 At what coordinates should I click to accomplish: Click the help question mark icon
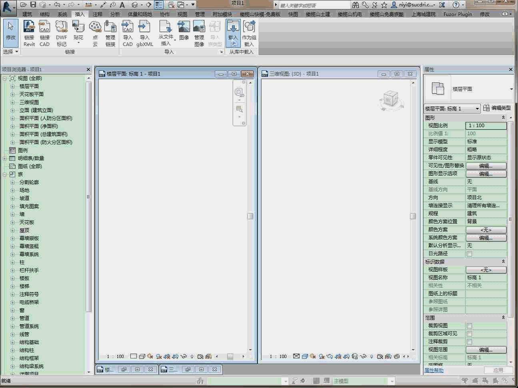coord(456,4)
